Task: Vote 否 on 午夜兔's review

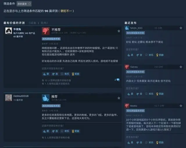Action: (55, 74)
